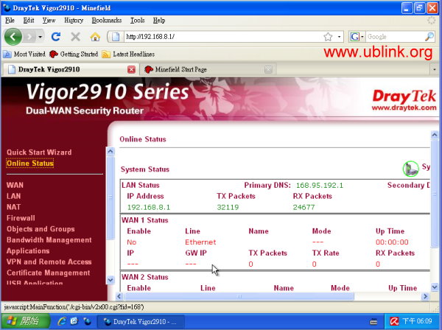Launch Minefield from quick launch
Image resolution: width=442 pixels, height=330 pixels.
87,321
